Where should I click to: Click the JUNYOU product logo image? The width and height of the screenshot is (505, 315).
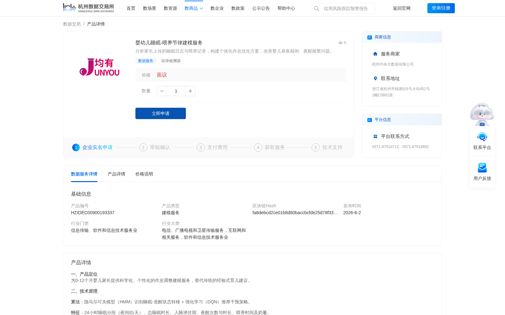coord(99,67)
